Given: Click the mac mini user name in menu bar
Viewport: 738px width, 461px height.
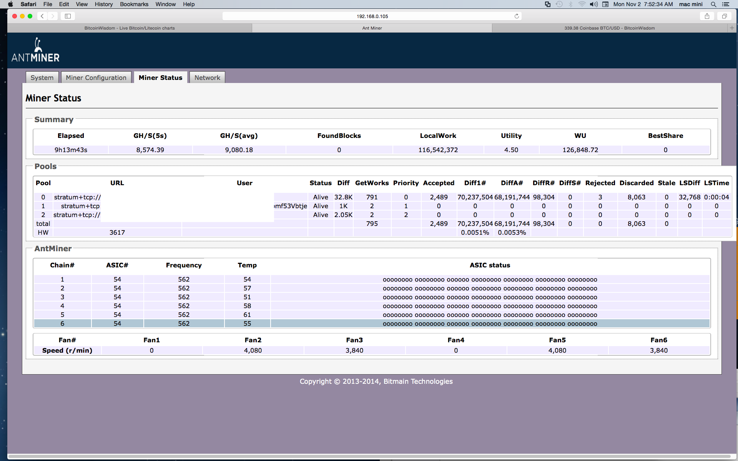Looking at the screenshot, I should point(691,4).
